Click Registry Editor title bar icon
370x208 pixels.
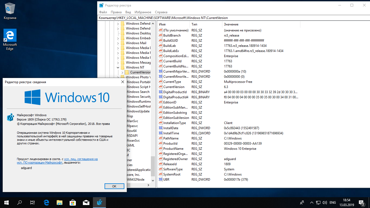point(101,5)
